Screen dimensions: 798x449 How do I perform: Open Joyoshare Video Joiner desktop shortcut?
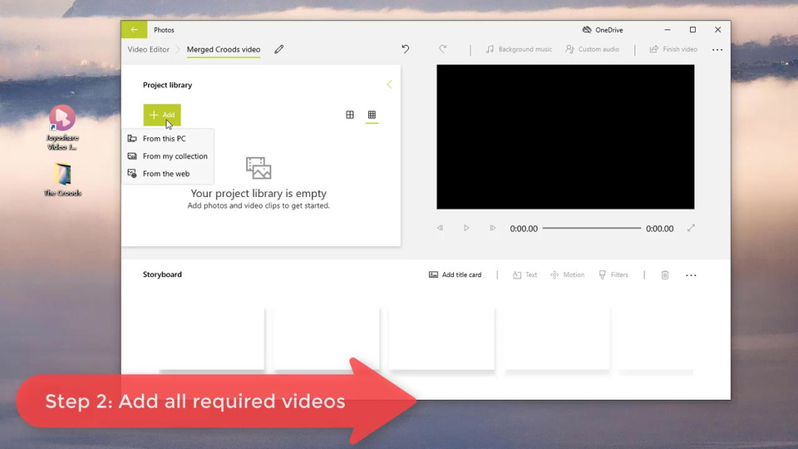(x=62, y=127)
